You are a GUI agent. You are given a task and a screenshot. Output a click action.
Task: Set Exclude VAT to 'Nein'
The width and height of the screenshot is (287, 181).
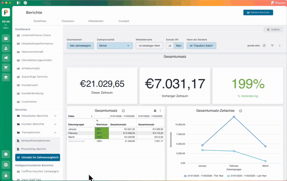[179, 46]
